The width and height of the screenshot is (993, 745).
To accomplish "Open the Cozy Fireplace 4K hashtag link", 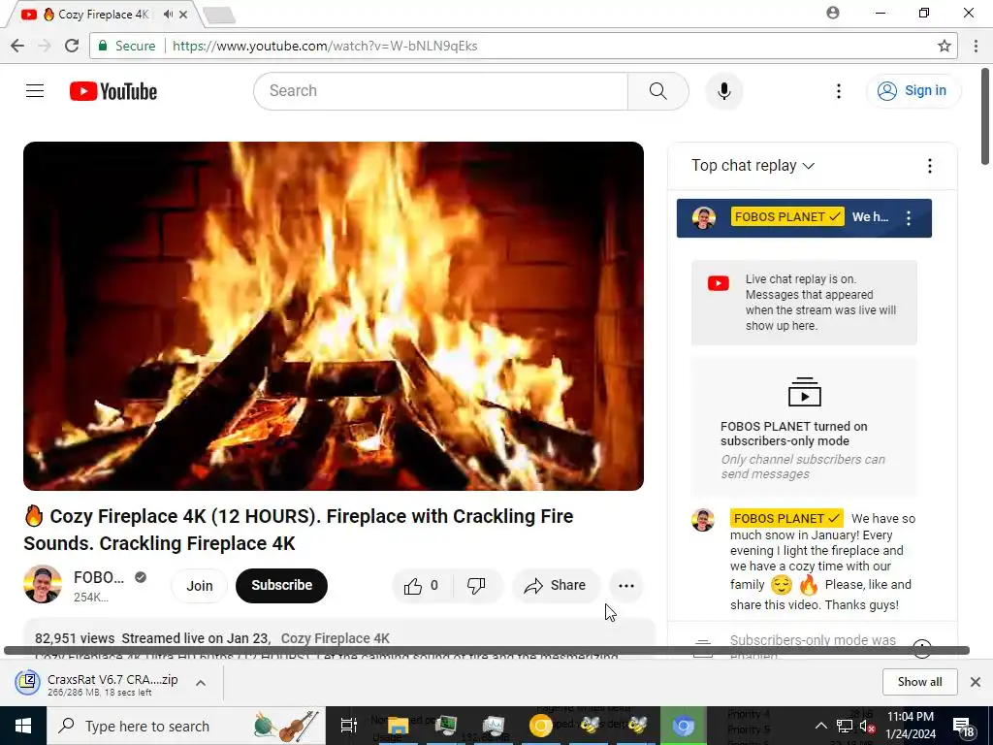I will click(335, 638).
